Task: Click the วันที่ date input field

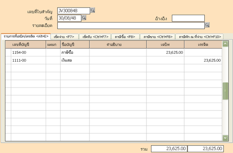Action: 69,18
